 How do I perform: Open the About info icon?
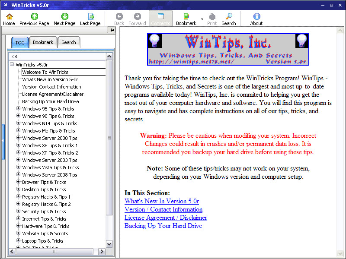[x=256, y=16]
